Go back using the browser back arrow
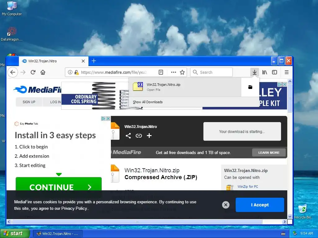318x238 pixels. point(12,72)
